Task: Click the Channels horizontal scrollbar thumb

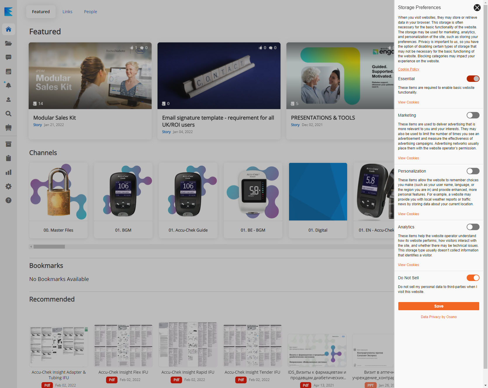Action: pyautogui.click(x=49, y=246)
